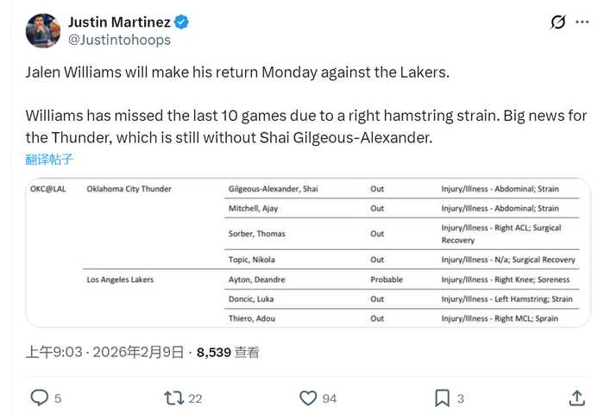This screenshot has height=414, width=604.
Task: Click the blue verified badge
Action: (183, 22)
